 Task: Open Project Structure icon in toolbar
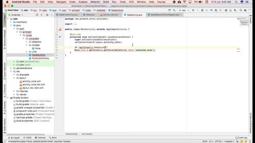[245, 10]
